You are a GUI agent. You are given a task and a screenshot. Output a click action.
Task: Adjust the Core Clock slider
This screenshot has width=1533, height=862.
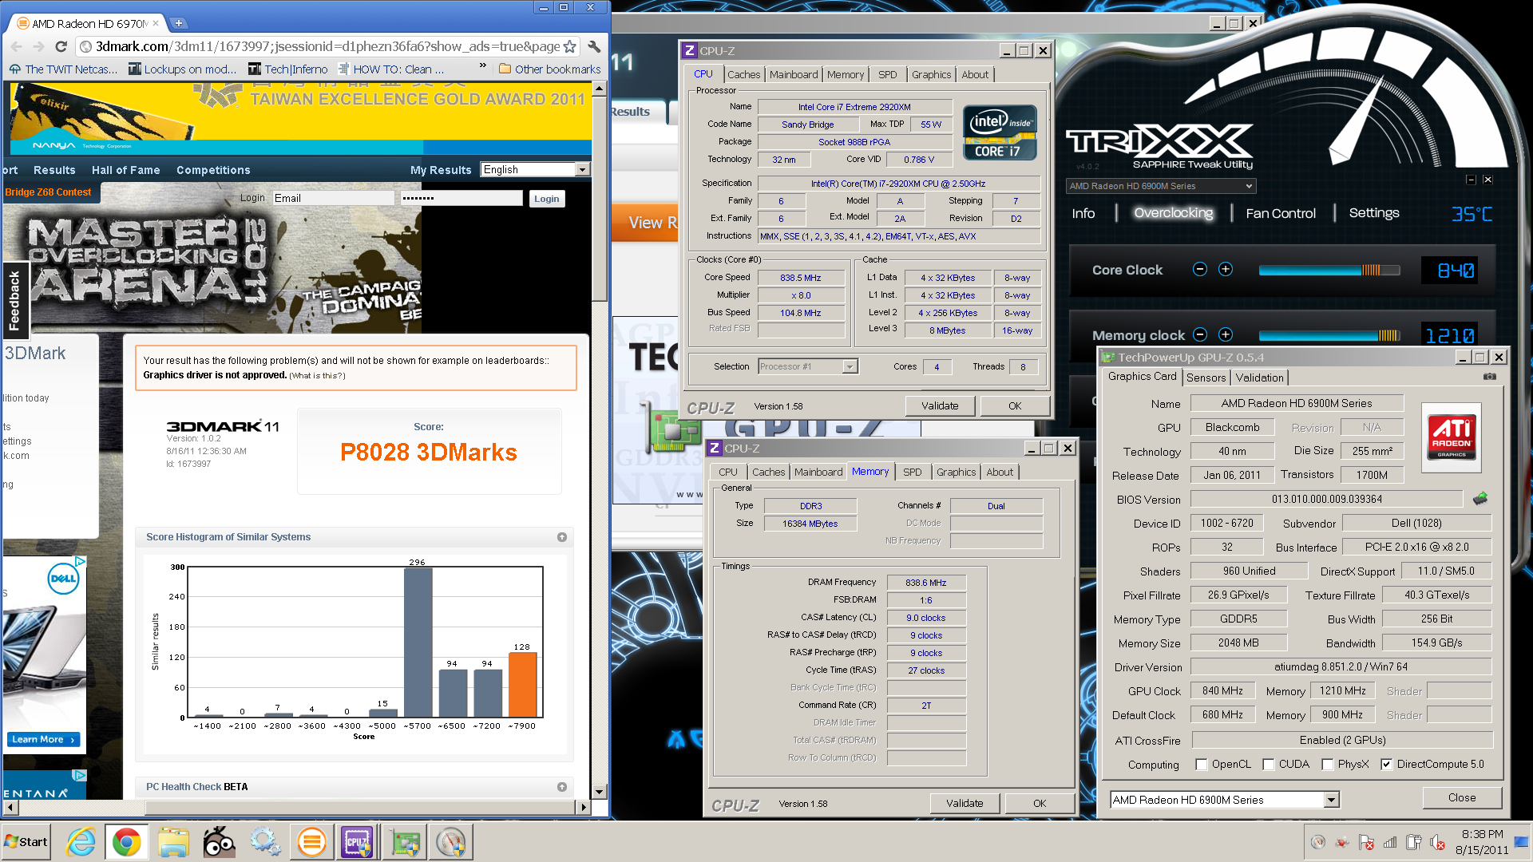click(x=1329, y=270)
